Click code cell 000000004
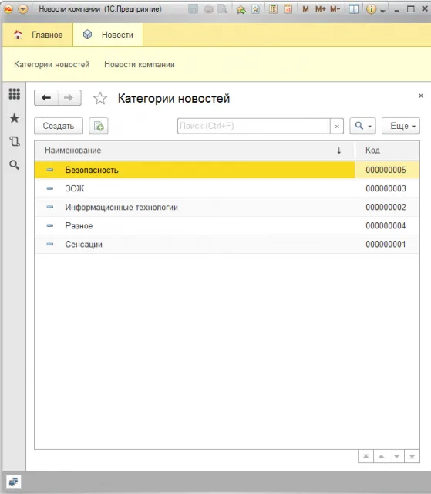 pyautogui.click(x=386, y=226)
